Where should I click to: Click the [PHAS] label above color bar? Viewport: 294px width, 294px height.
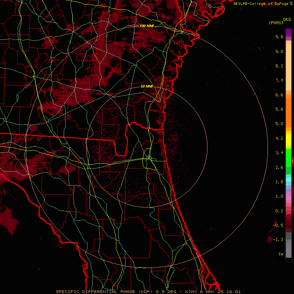(276, 23)
